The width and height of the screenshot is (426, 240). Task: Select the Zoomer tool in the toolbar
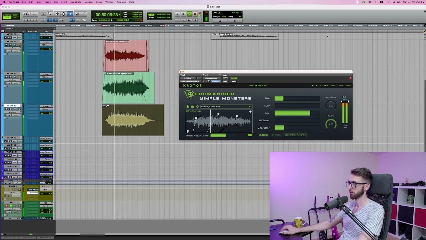(x=50, y=14)
